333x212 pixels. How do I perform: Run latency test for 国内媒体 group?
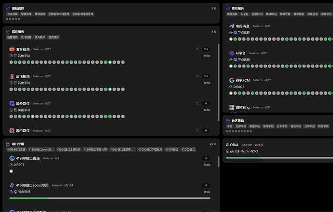point(206,131)
